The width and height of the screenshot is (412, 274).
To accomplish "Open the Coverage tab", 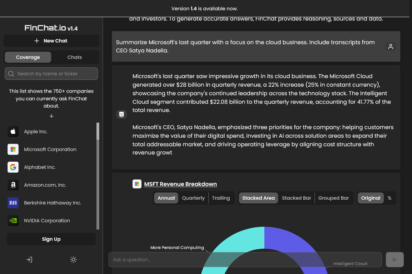I will (28, 57).
